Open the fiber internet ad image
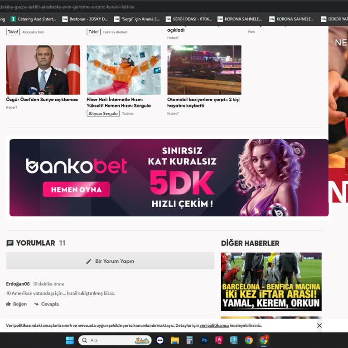This screenshot has width=348, height=348. tap(124, 70)
